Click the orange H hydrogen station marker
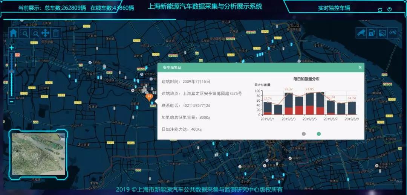 point(149,97)
